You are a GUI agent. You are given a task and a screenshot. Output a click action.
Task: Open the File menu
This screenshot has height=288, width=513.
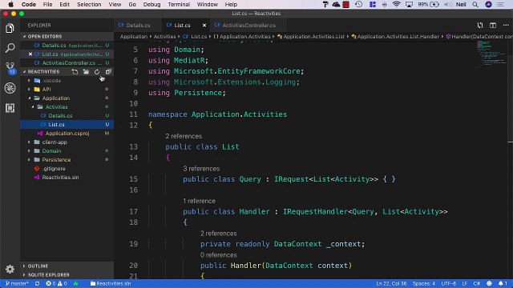(47, 5)
